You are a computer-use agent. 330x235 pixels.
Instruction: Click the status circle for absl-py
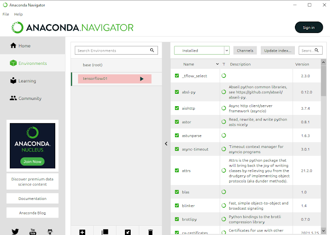(x=224, y=92)
